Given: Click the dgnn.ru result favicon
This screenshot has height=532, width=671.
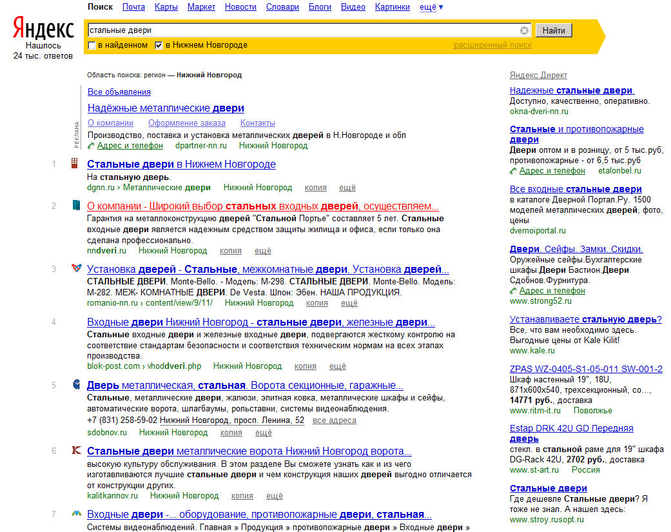Looking at the screenshot, I should click(x=75, y=163).
